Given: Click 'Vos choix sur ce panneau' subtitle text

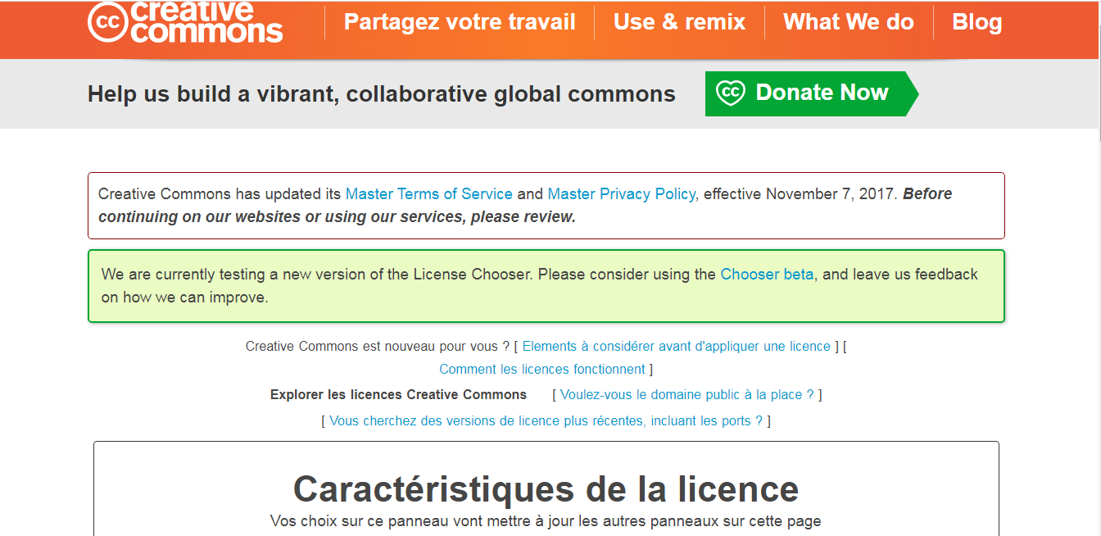Looking at the screenshot, I should tap(546, 521).
